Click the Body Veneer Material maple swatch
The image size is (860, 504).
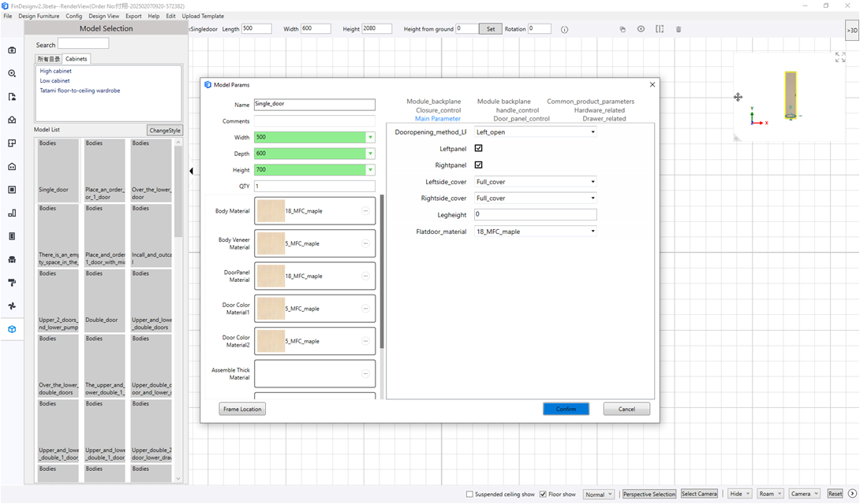point(271,243)
